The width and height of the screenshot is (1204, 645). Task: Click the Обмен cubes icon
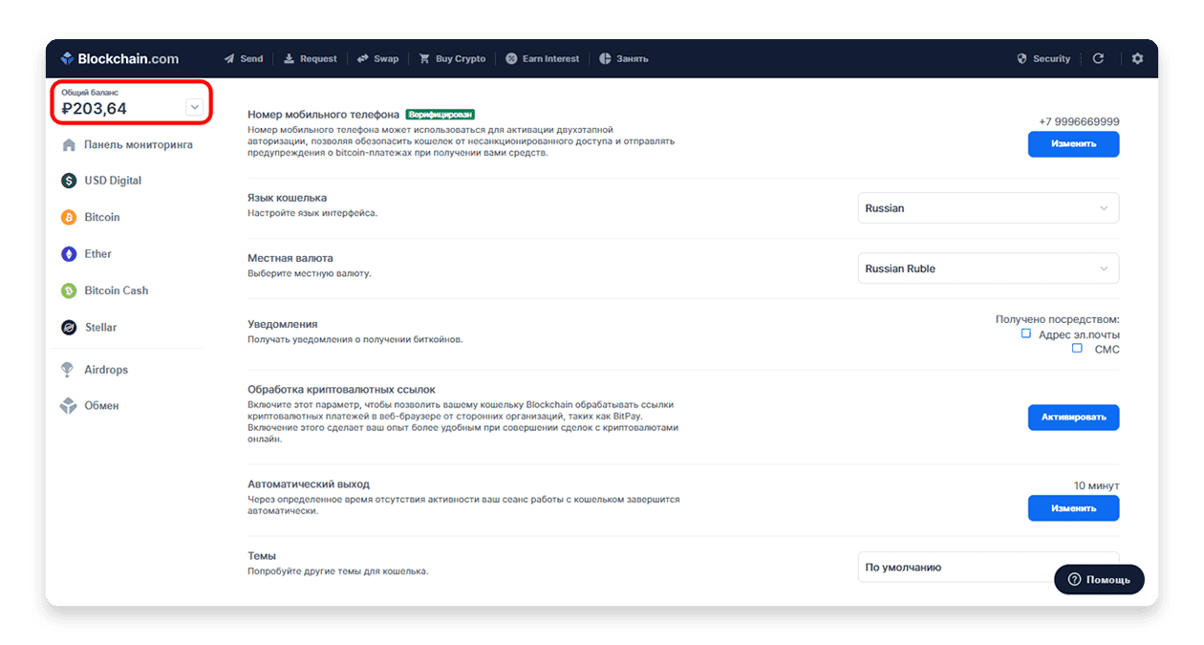pos(69,406)
